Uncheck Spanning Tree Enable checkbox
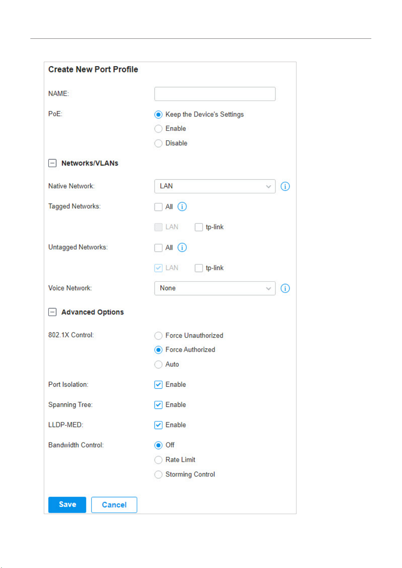This screenshot has height=568, width=402. pyautogui.click(x=158, y=405)
